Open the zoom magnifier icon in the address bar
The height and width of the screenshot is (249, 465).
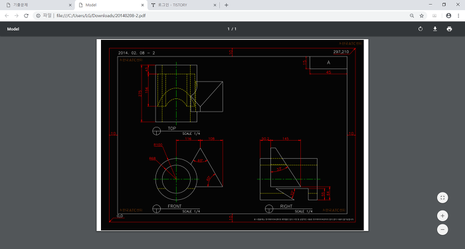(412, 16)
